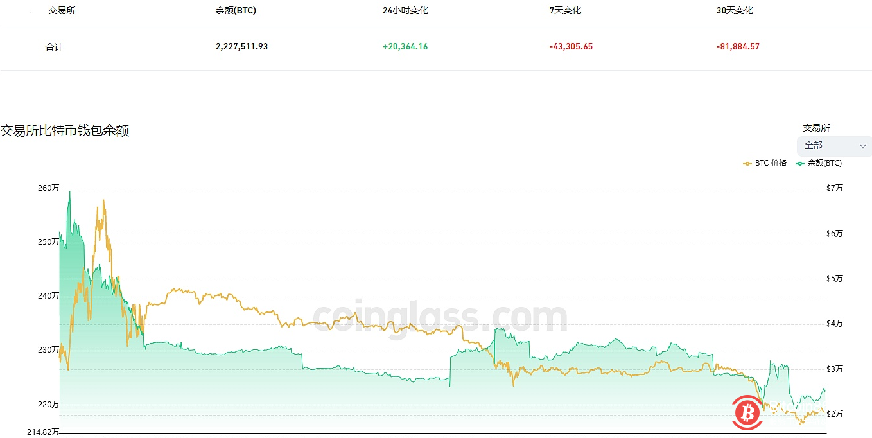Click the green 余额(BTC) legend marker
The image size is (872, 438).
point(799,163)
